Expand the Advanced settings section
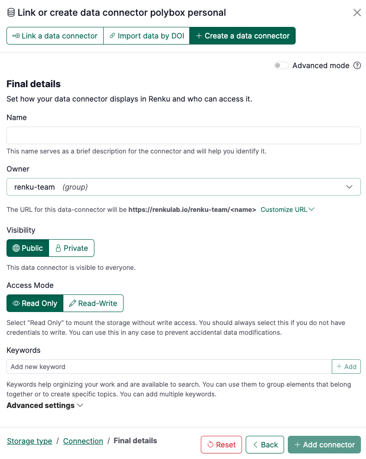 point(45,405)
